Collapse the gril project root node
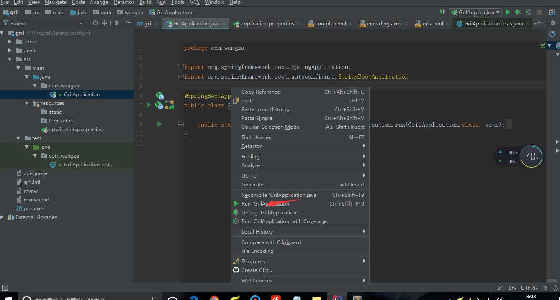The height and width of the screenshot is (300, 560). pyautogui.click(x=3, y=33)
